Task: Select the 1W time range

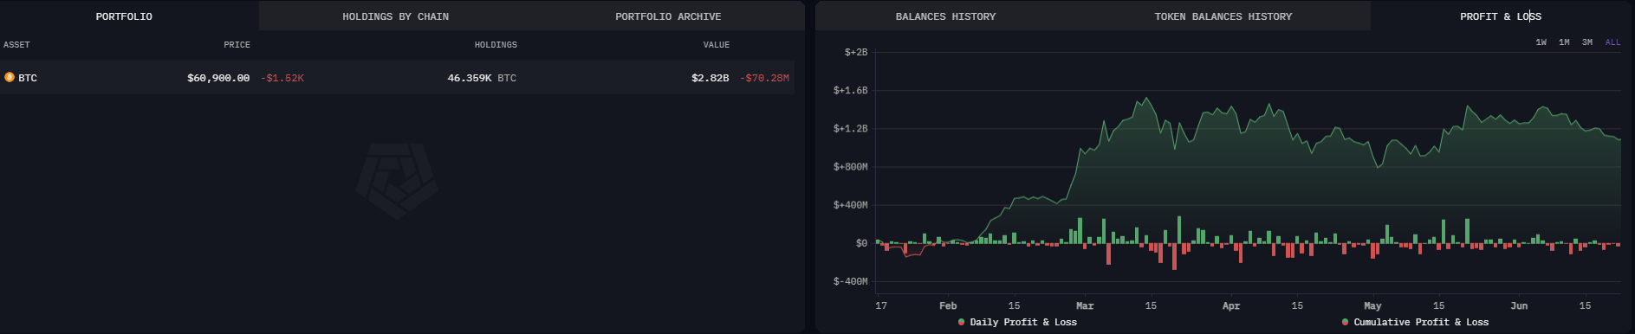Action: click(x=1541, y=42)
